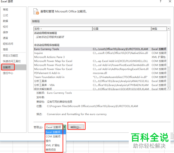
Task: Select the 校对 category
Action: [x=6, y=26]
